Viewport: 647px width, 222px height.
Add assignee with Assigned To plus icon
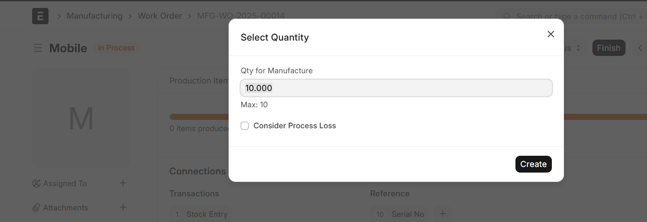[123, 183]
